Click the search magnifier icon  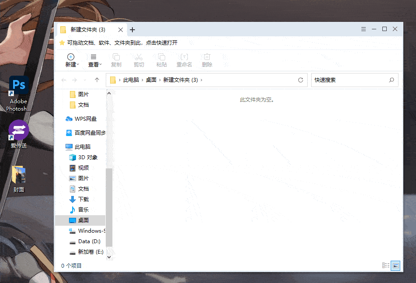tap(392, 80)
